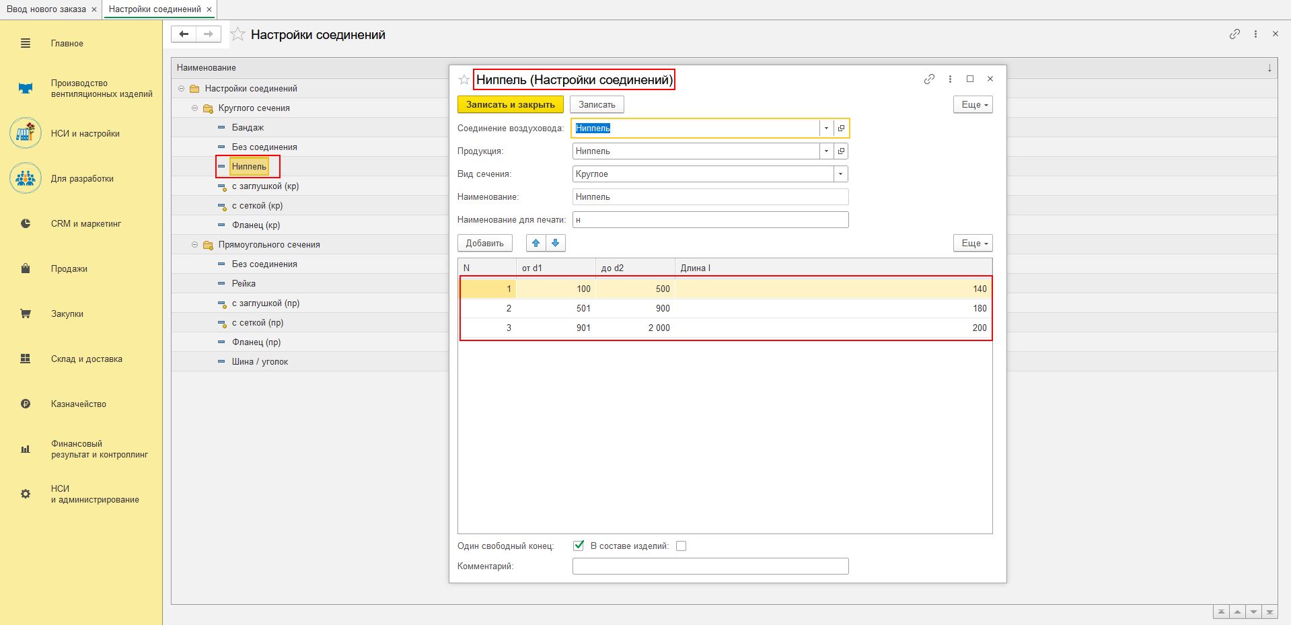
Task: Collapse the Круглого сечения tree folder
Action: (x=195, y=108)
